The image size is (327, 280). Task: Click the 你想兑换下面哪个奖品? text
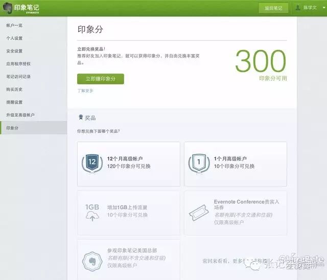pos(99,131)
